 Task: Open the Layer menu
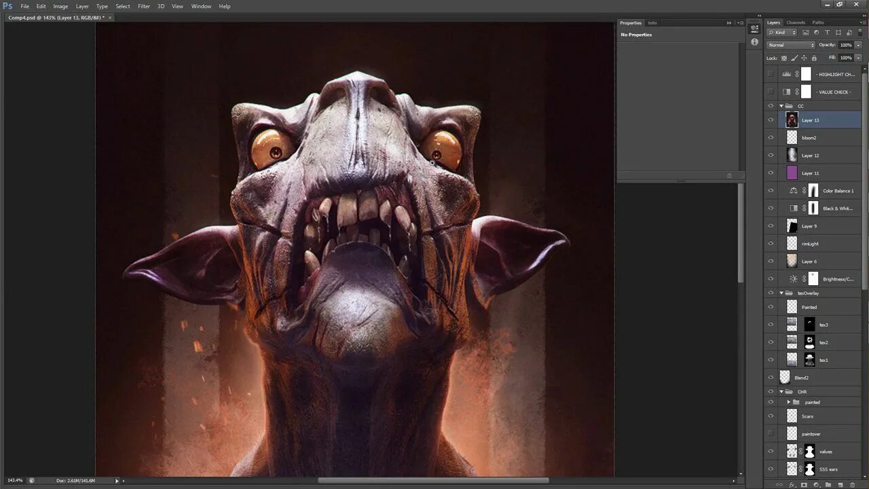tap(82, 6)
